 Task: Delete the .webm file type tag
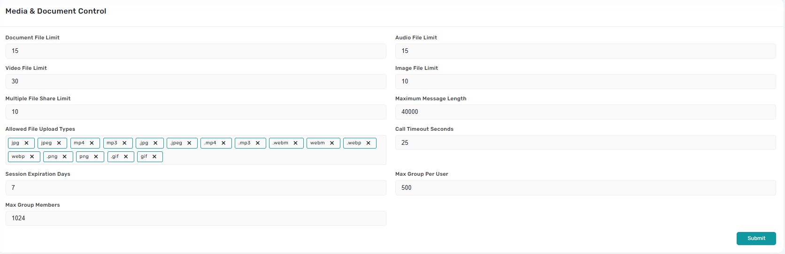pyautogui.click(x=295, y=143)
